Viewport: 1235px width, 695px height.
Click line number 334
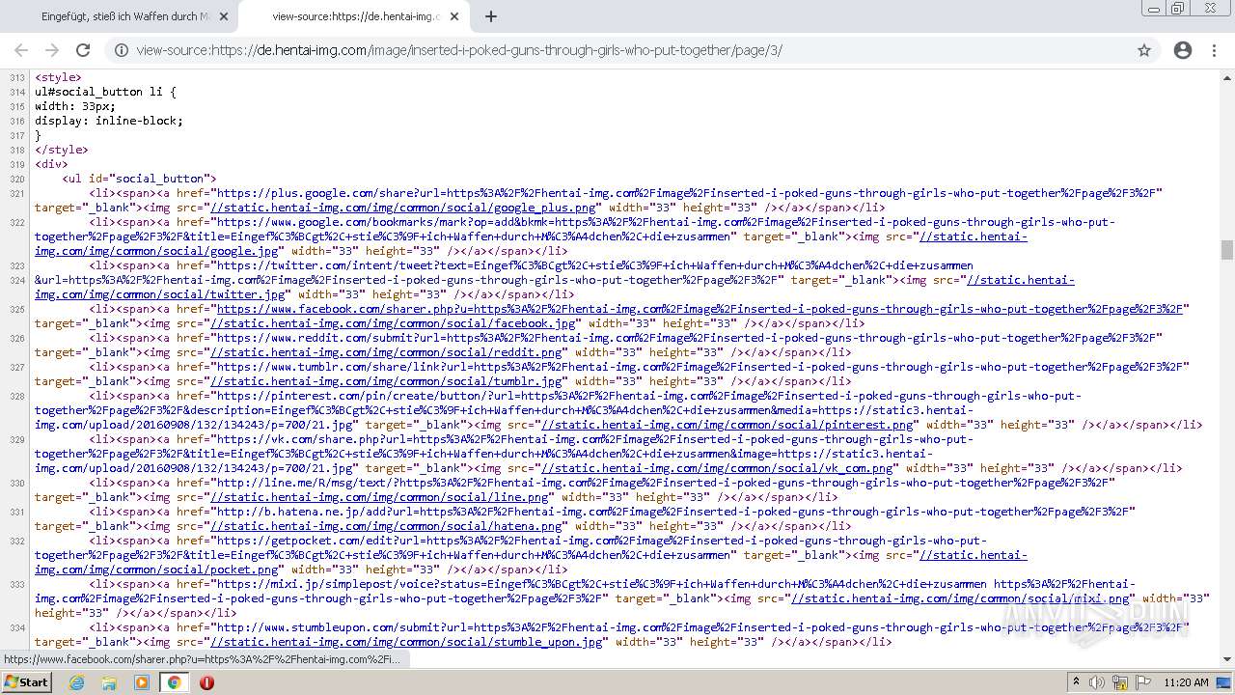tap(16, 627)
